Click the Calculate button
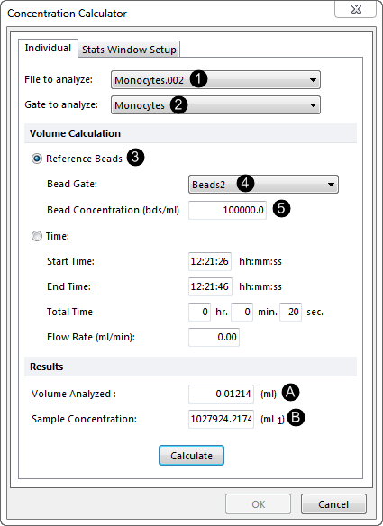The width and height of the screenshot is (383, 526). tap(191, 455)
